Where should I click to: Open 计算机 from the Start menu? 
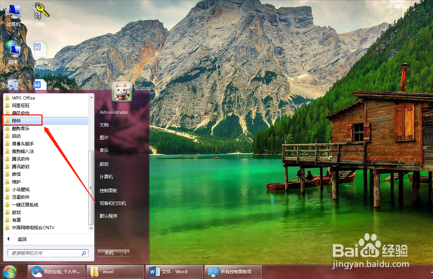[x=106, y=177]
